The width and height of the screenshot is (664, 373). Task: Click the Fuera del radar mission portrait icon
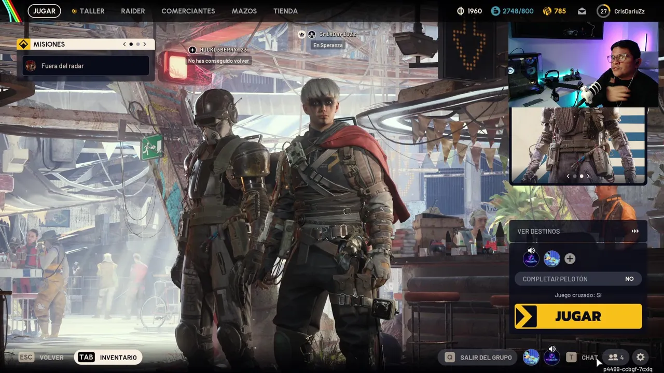31,66
